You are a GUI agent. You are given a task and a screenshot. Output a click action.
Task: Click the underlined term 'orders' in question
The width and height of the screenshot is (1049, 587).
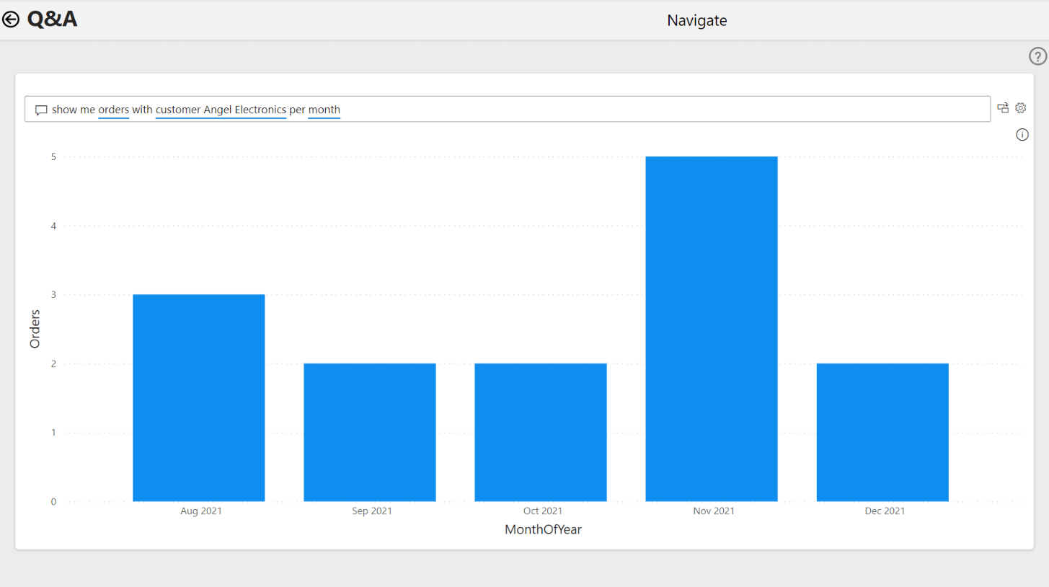114,110
